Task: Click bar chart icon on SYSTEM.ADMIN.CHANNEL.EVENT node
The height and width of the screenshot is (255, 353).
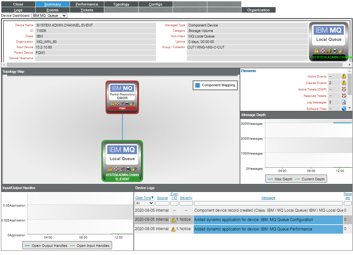Action: [x=122, y=169]
